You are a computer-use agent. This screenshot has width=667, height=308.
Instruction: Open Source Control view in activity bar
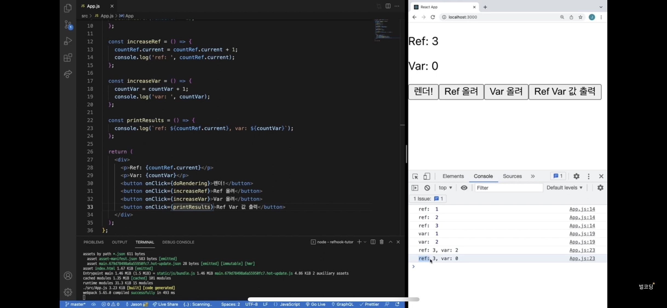68,25
